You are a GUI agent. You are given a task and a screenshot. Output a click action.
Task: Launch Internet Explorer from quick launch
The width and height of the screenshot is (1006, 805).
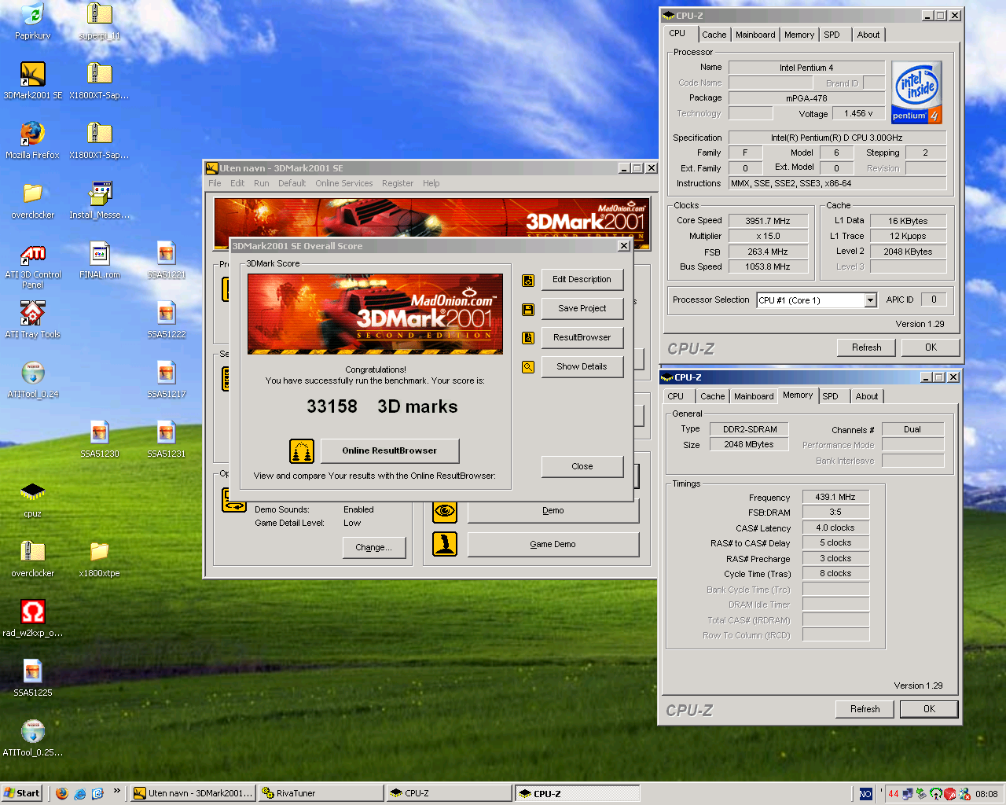80,793
